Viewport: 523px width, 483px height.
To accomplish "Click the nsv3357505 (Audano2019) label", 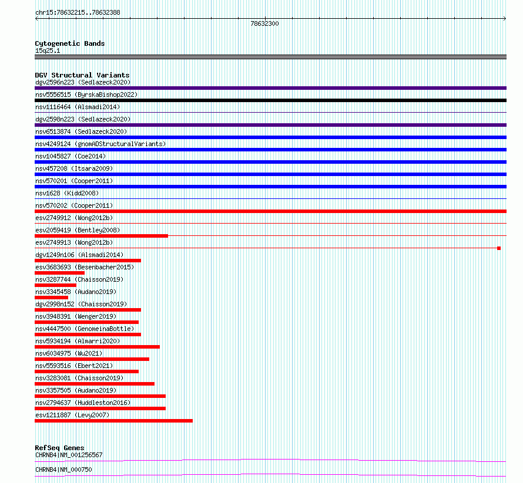I will [x=76, y=390].
